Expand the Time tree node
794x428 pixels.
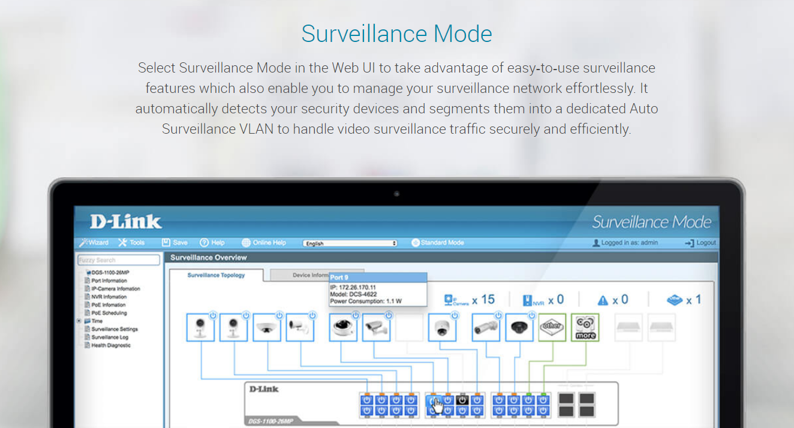79,321
